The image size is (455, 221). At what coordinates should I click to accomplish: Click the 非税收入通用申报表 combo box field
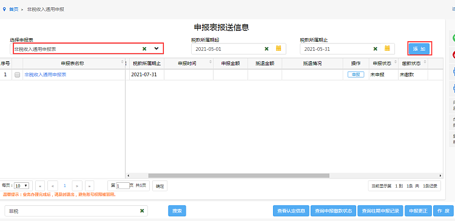click(89, 48)
